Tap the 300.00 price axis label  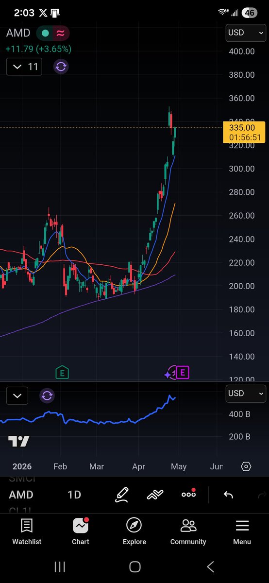click(242, 169)
